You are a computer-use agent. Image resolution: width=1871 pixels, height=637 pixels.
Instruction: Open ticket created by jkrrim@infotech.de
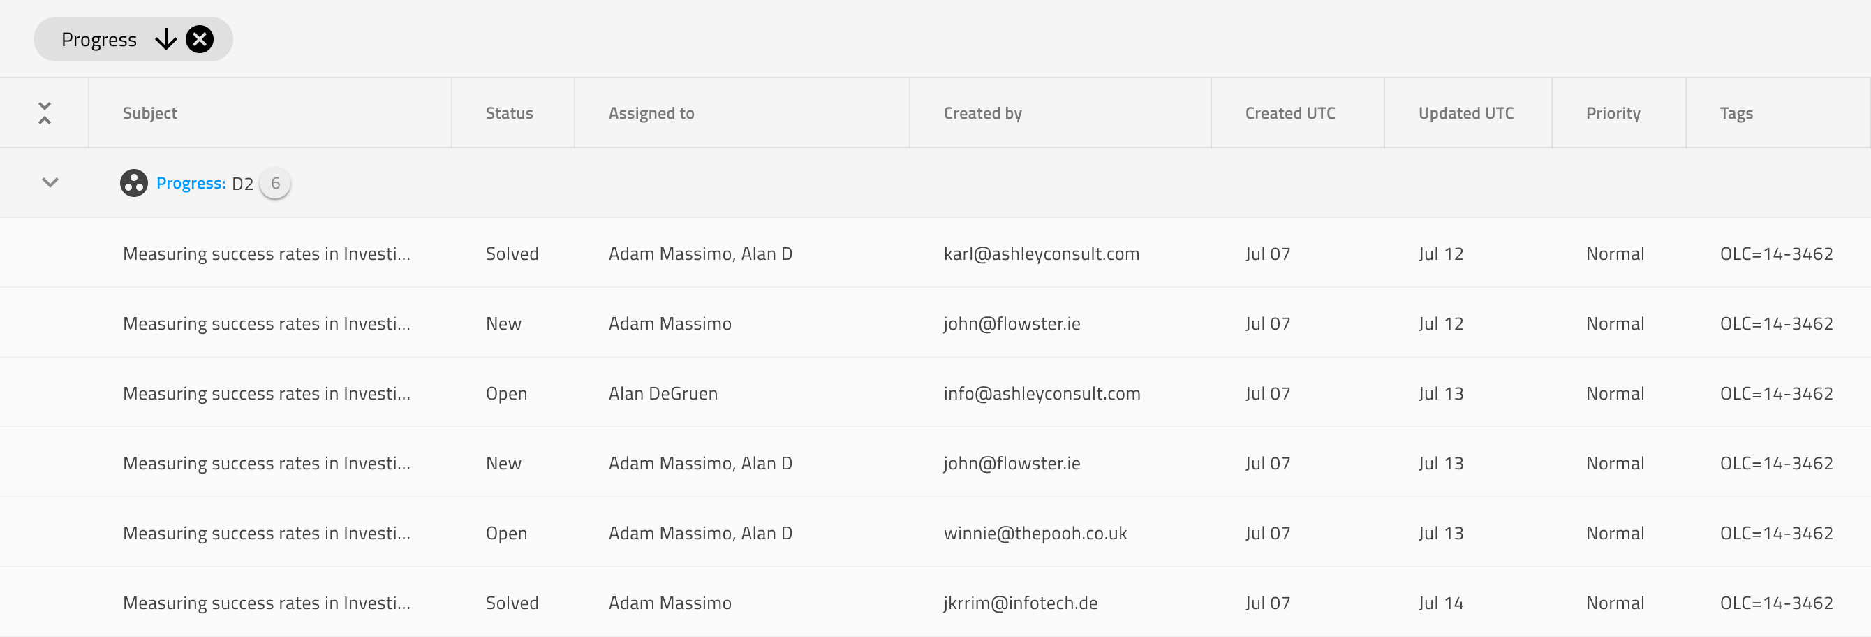point(1020,603)
